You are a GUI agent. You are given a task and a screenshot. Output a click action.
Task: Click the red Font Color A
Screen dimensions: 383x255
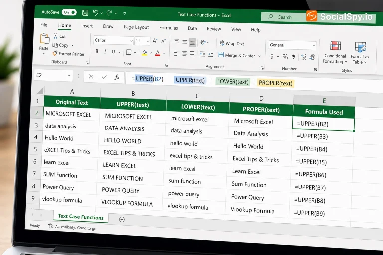coord(158,53)
